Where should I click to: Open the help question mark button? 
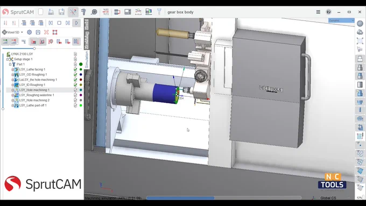point(329,12)
